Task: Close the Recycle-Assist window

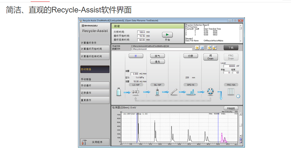Action: tap(241, 20)
